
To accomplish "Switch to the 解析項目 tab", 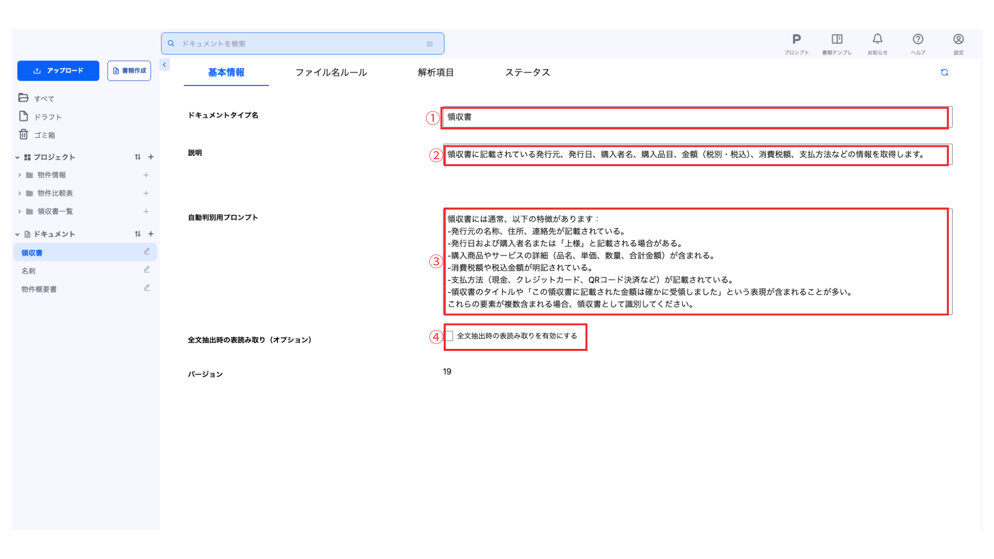I will pos(435,72).
